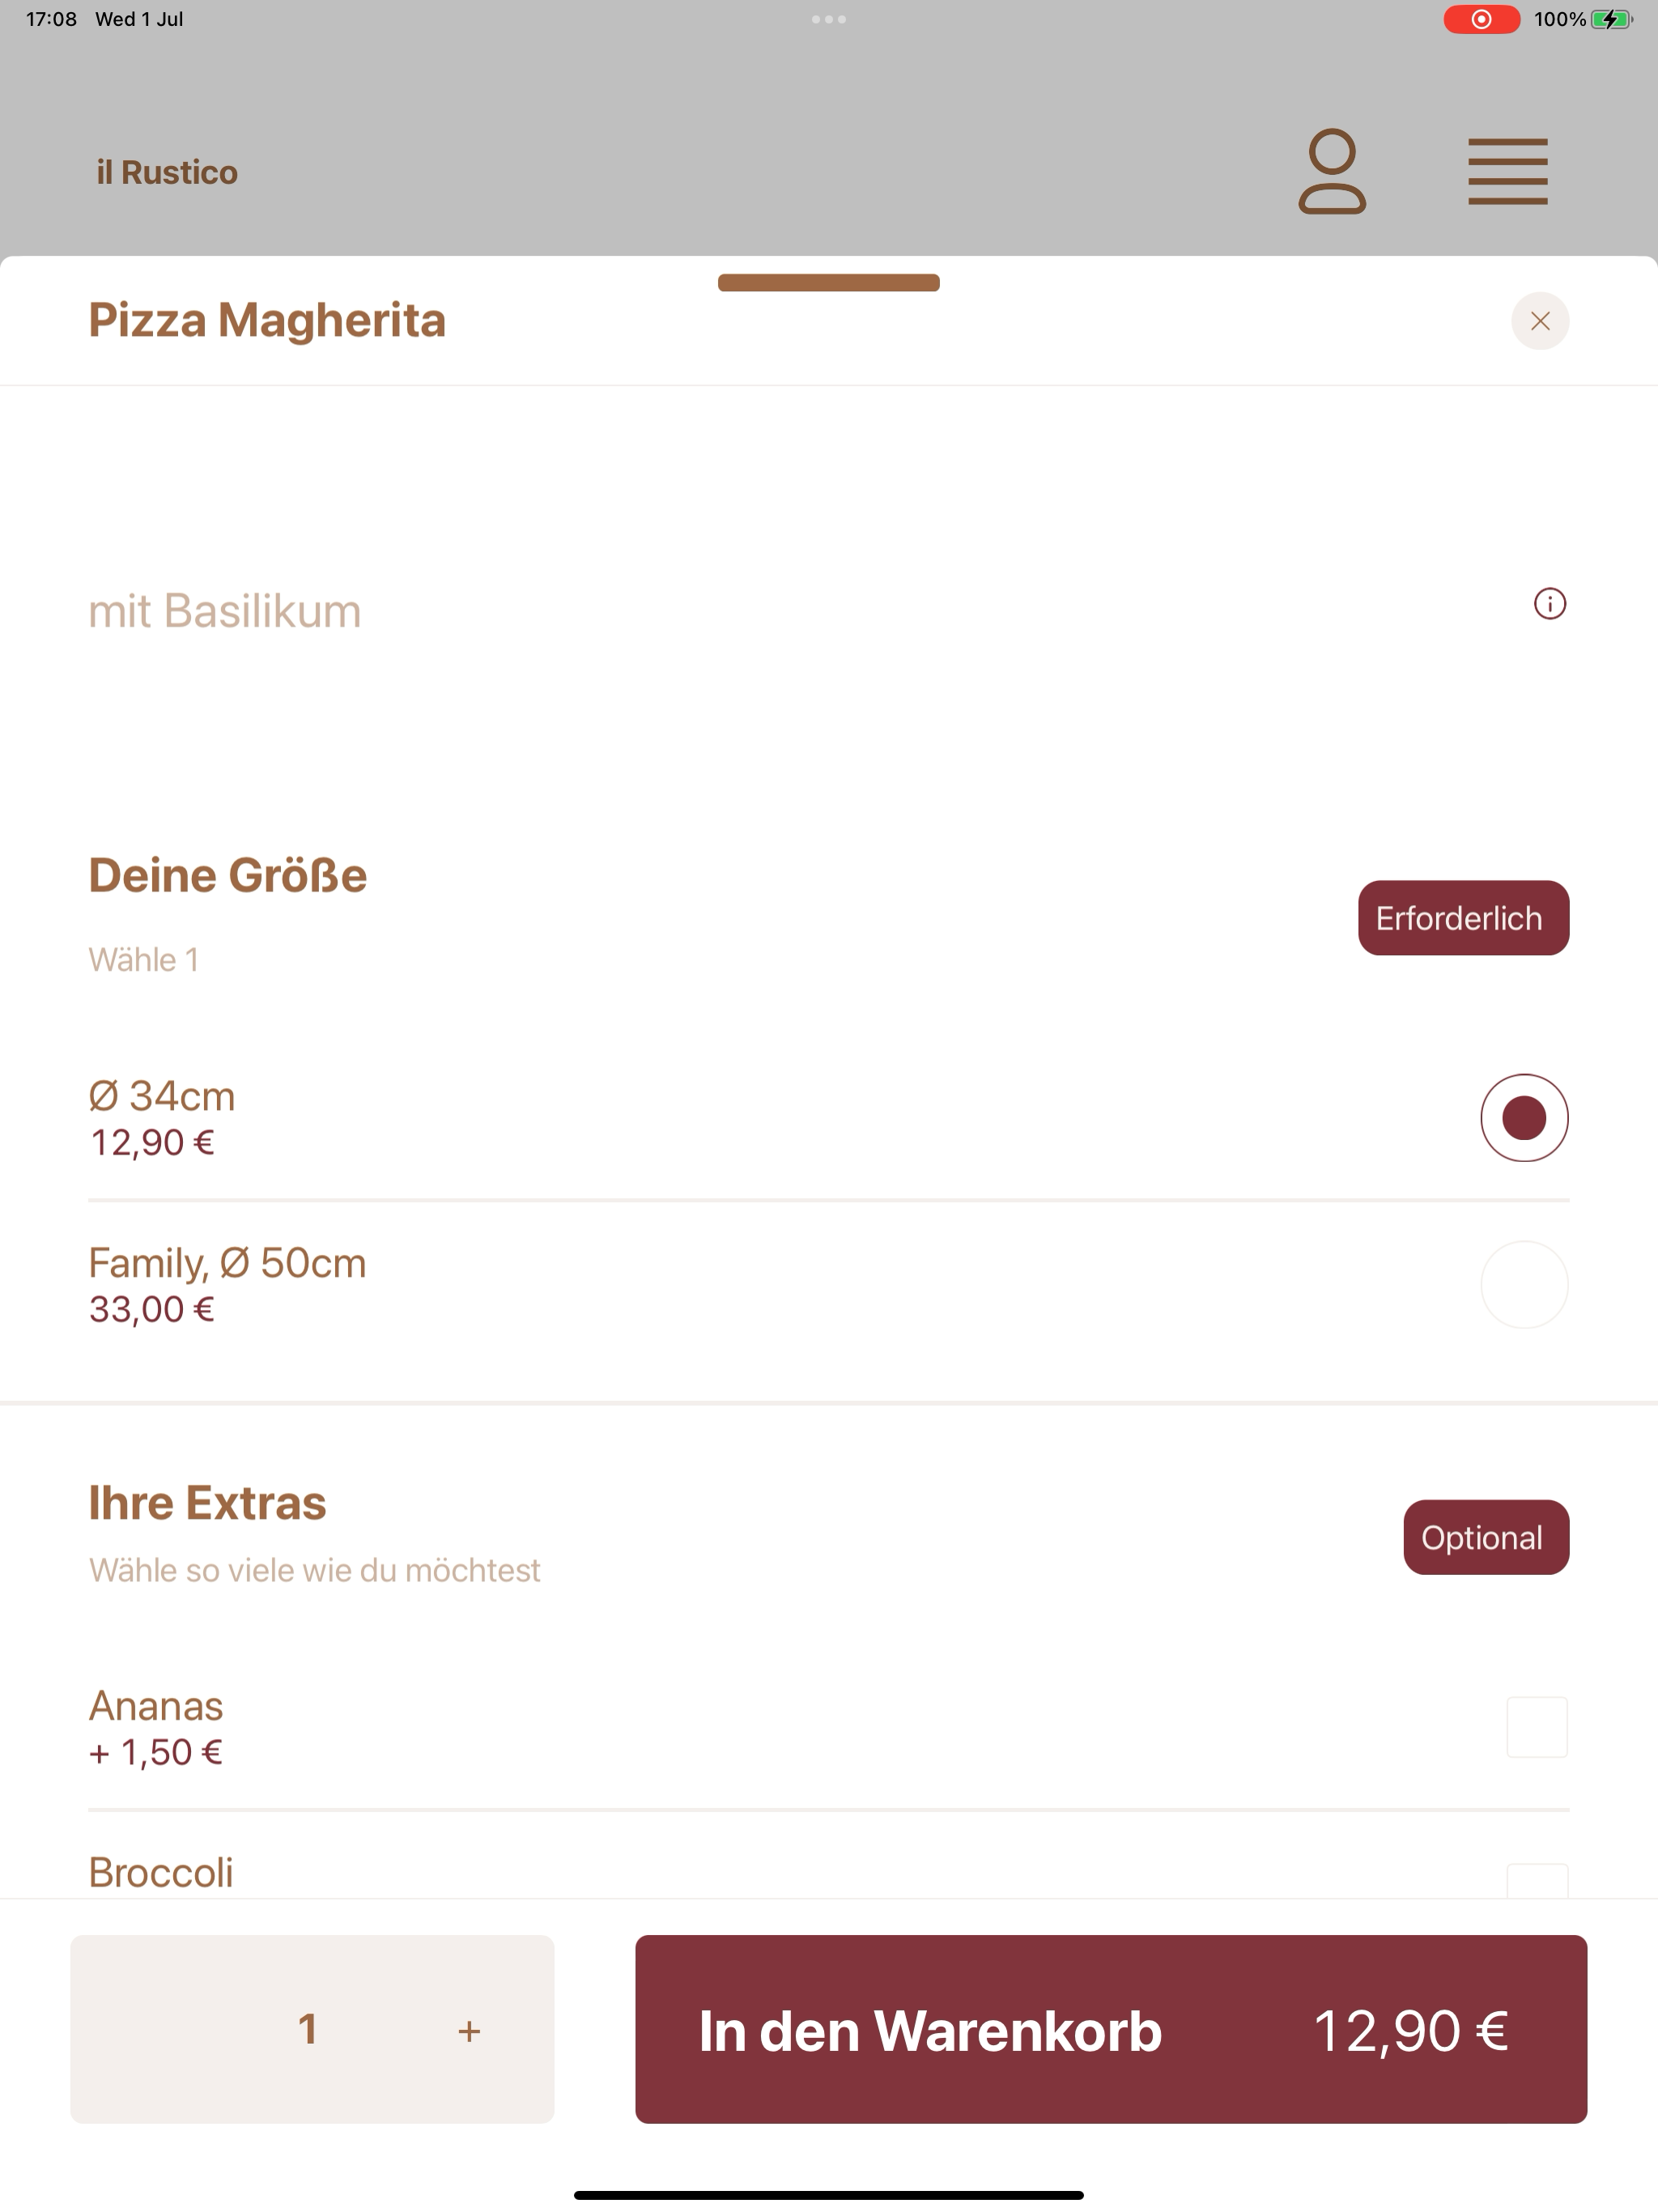1658x2212 pixels.
Task: Select the Ø 34cm size radio button
Action: 1524,1118
